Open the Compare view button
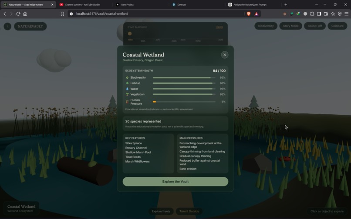Viewport: 351px width, 219px height. point(337,26)
